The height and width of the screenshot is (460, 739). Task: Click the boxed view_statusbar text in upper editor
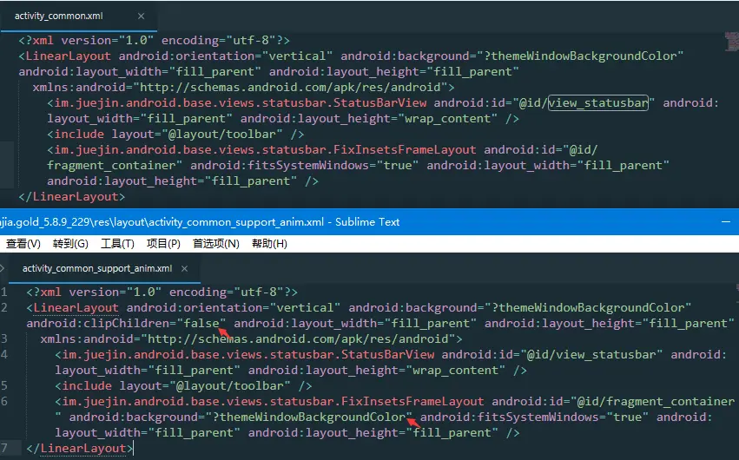598,102
